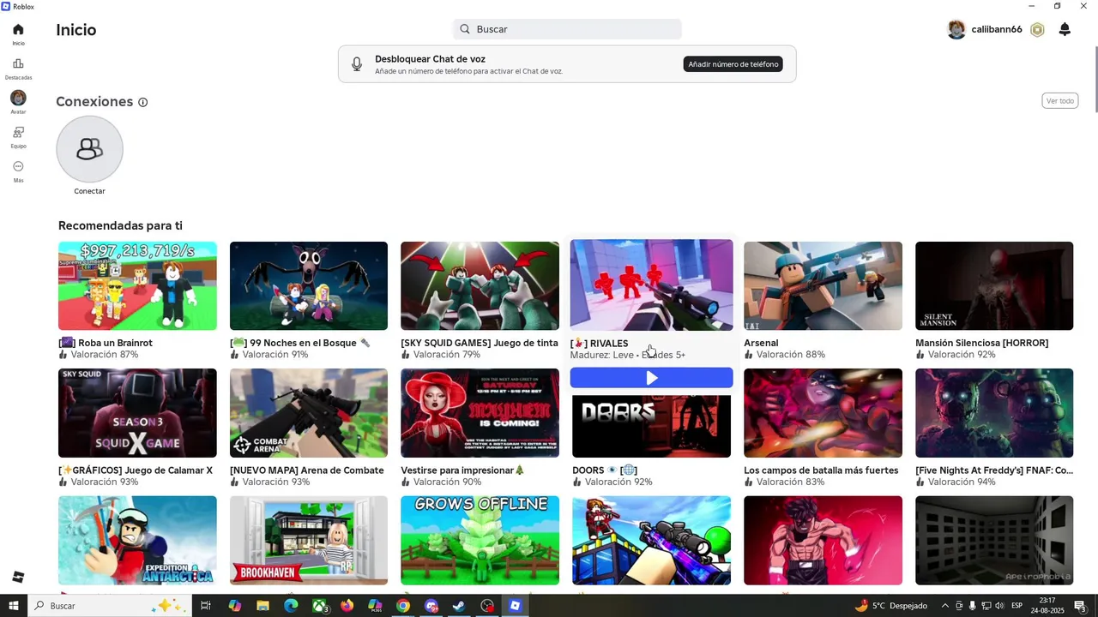The image size is (1098, 617).
Task: Open the calibann66 username link
Action: tap(997, 30)
